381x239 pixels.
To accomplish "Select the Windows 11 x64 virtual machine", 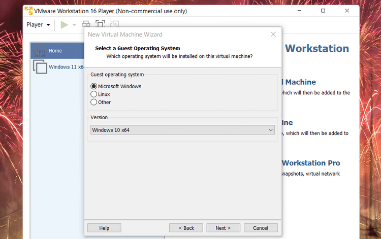I will 57,66.
